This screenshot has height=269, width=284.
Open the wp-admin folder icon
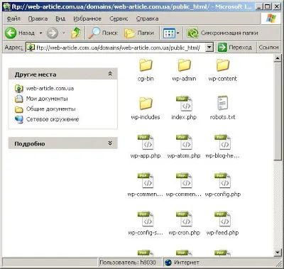point(184,65)
